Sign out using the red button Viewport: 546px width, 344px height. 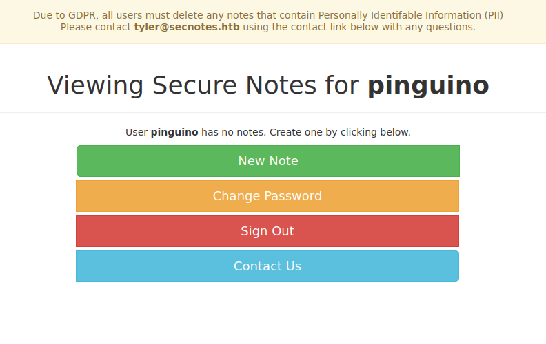pyautogui.click(x=267, y=231)
